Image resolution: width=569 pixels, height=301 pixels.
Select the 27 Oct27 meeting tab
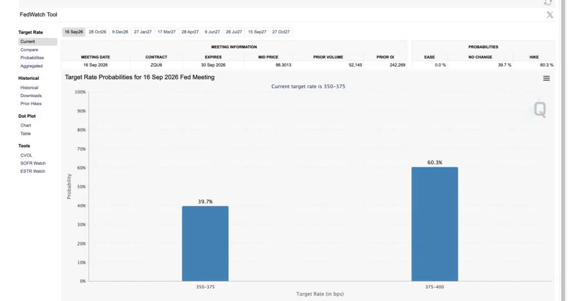tap(281, 32)
